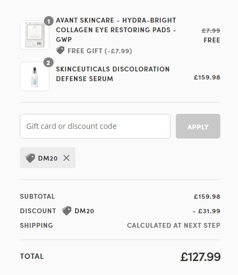Click the discount amount - £31.99

pyautogui.click(x=206, y=211)
